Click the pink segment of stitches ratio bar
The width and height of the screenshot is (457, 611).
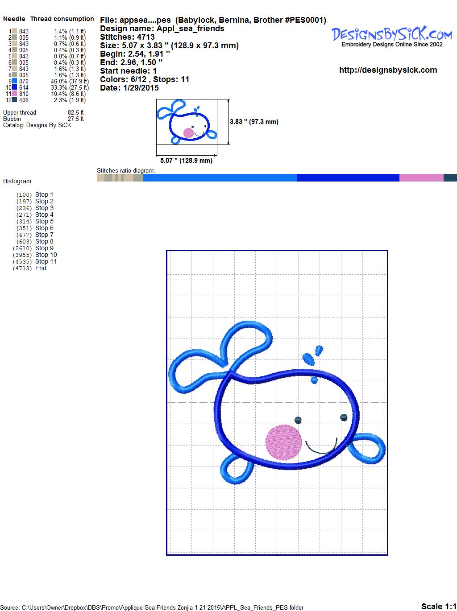pos(421,178)
